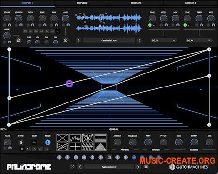This screenshot has height=174, width=218.
Task: Click the START knob in sampler section
Action: coord(7,19)
